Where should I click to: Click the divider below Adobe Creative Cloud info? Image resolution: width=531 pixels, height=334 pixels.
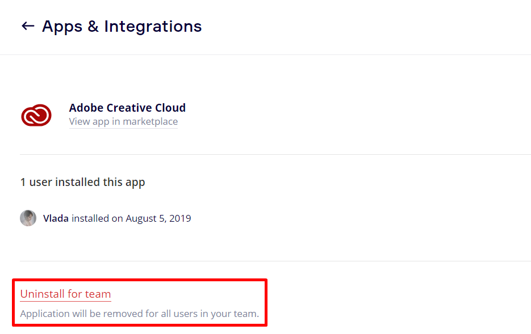click(275, 154)
